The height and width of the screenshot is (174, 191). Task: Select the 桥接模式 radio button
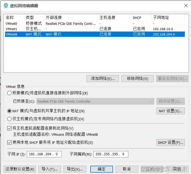click(9, 93)
